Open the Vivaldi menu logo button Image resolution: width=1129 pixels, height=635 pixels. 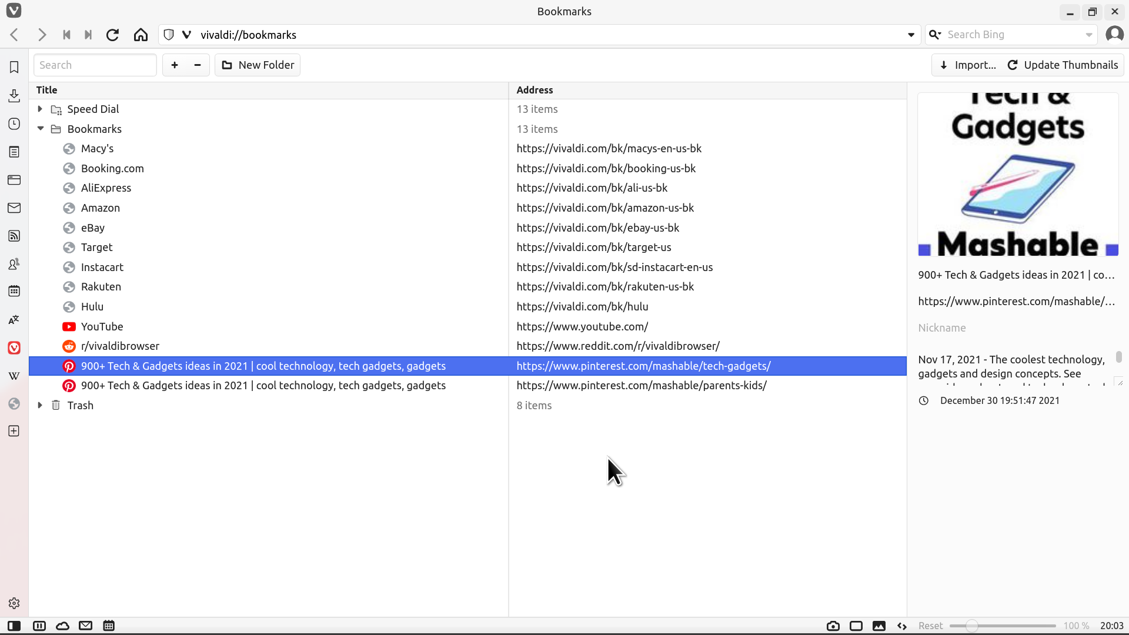(14, 11)
